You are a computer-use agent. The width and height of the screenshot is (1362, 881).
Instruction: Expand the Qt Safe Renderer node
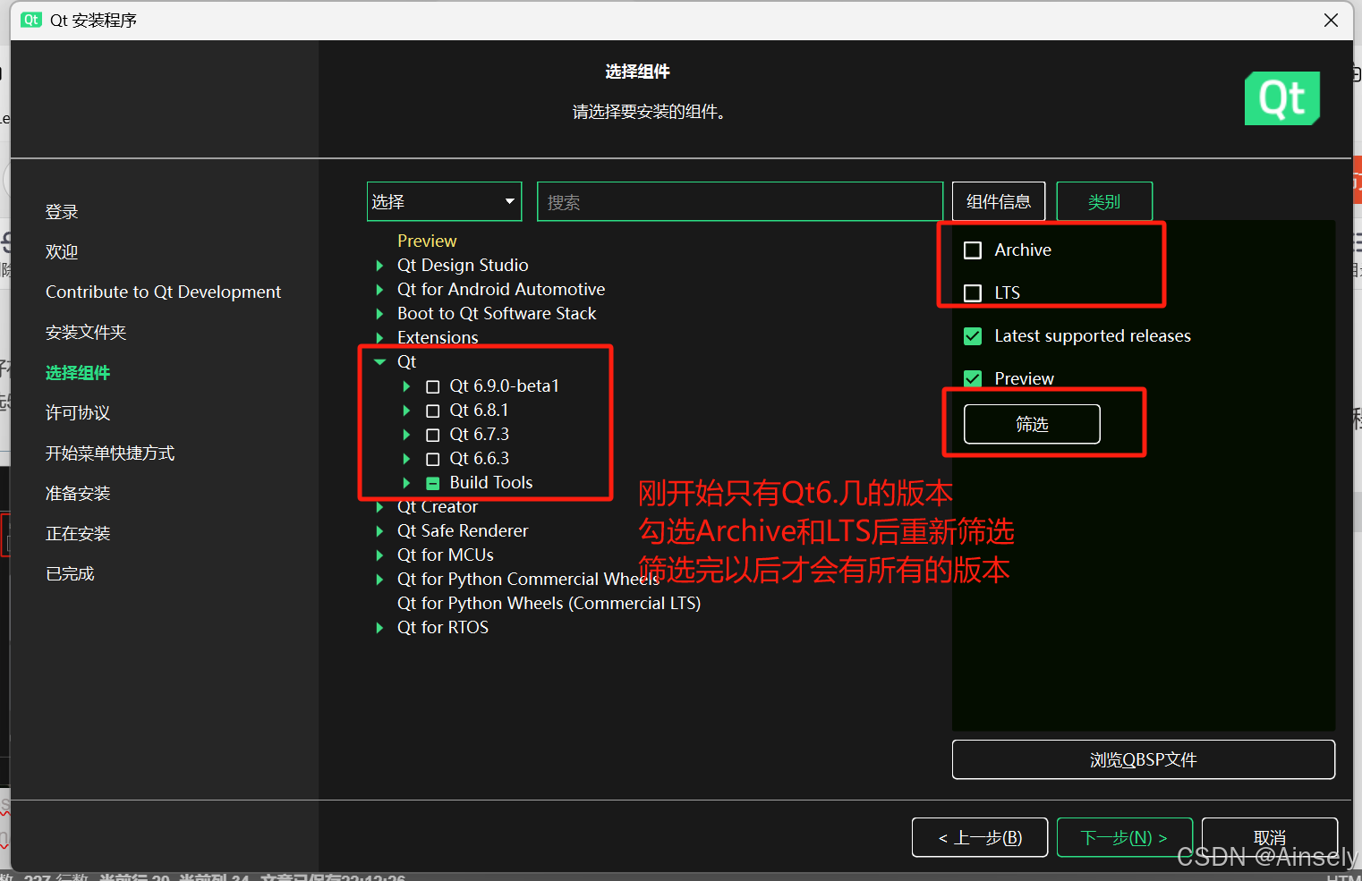379,531
